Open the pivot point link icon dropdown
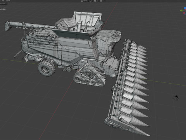Image resolution: width=186 pixels, height=140 pixels. (91, 1)
